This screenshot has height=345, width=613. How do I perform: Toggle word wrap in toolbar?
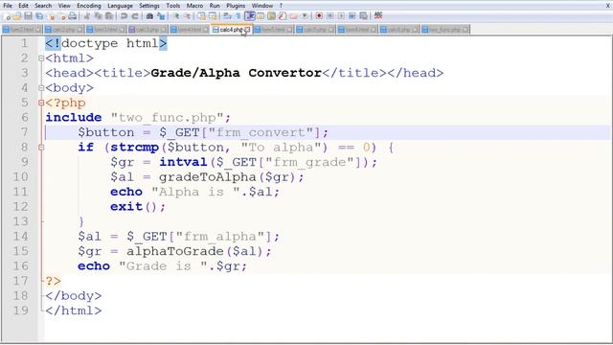(x=227, y=16)
